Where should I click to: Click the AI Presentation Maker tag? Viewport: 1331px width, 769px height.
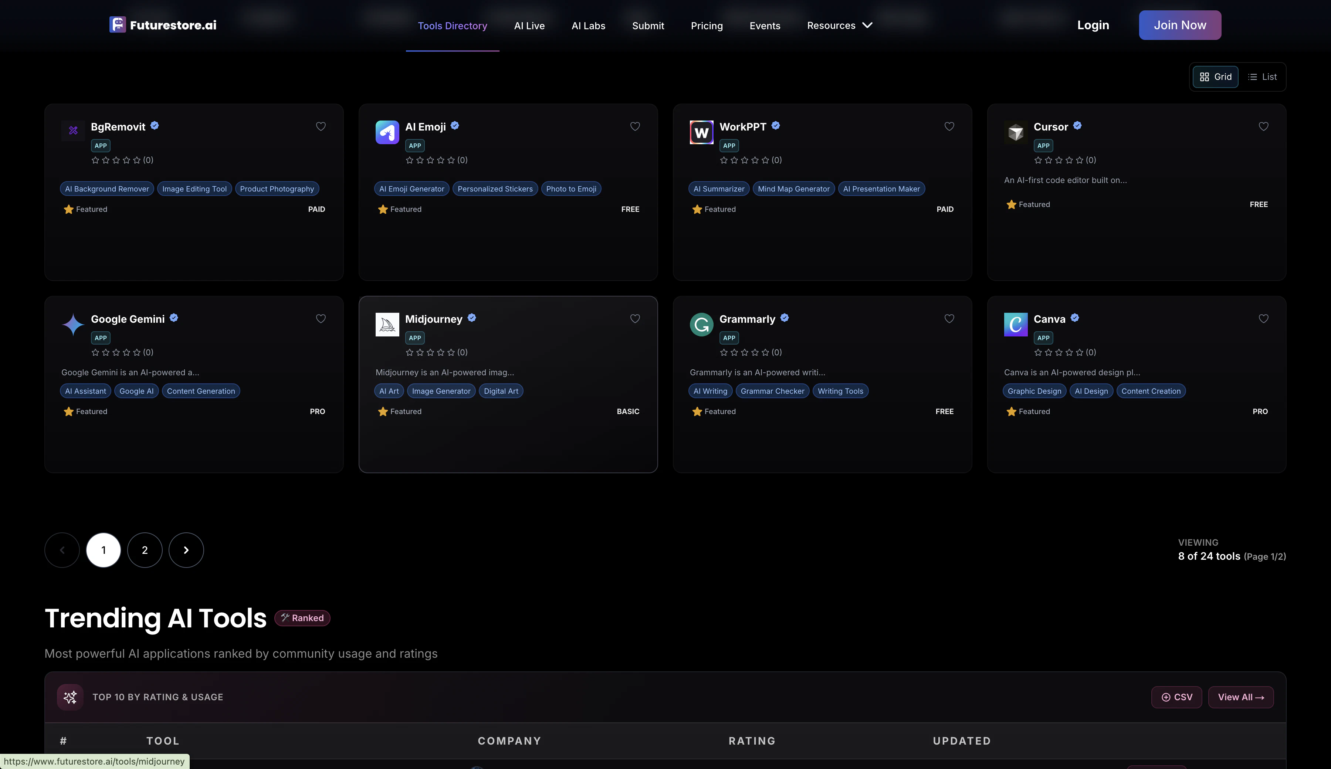click(881, 189)
